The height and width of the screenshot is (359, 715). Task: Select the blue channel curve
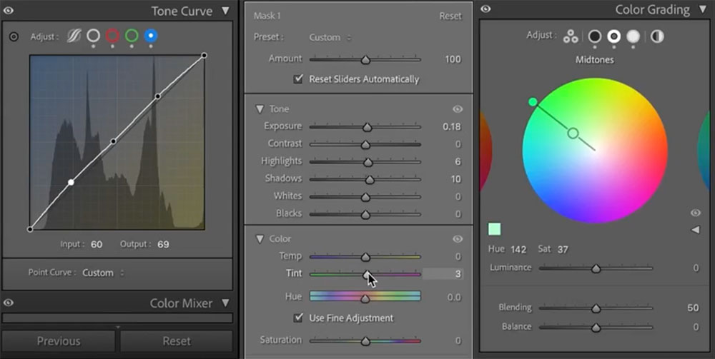point(151,36)
